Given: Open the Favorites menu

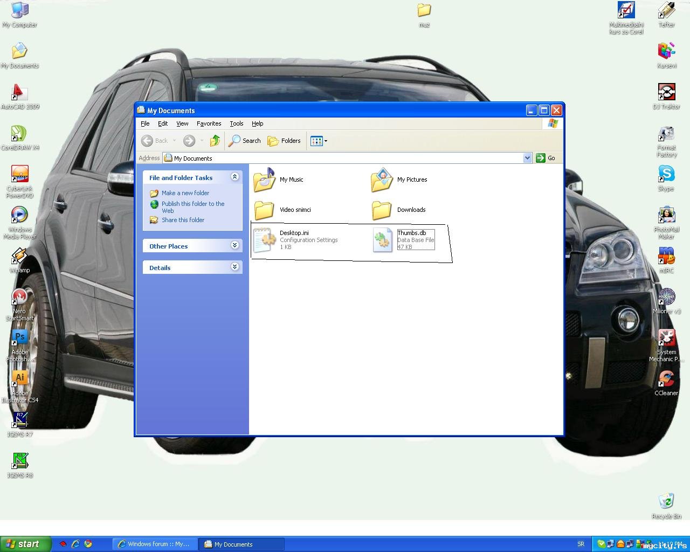Looking at the screenshot, I should point(209,123).
